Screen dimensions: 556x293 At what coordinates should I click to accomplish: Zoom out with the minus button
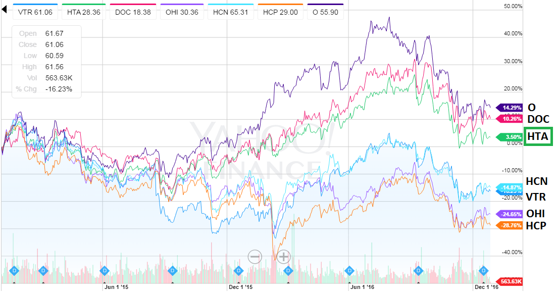(x=255, y=257)
